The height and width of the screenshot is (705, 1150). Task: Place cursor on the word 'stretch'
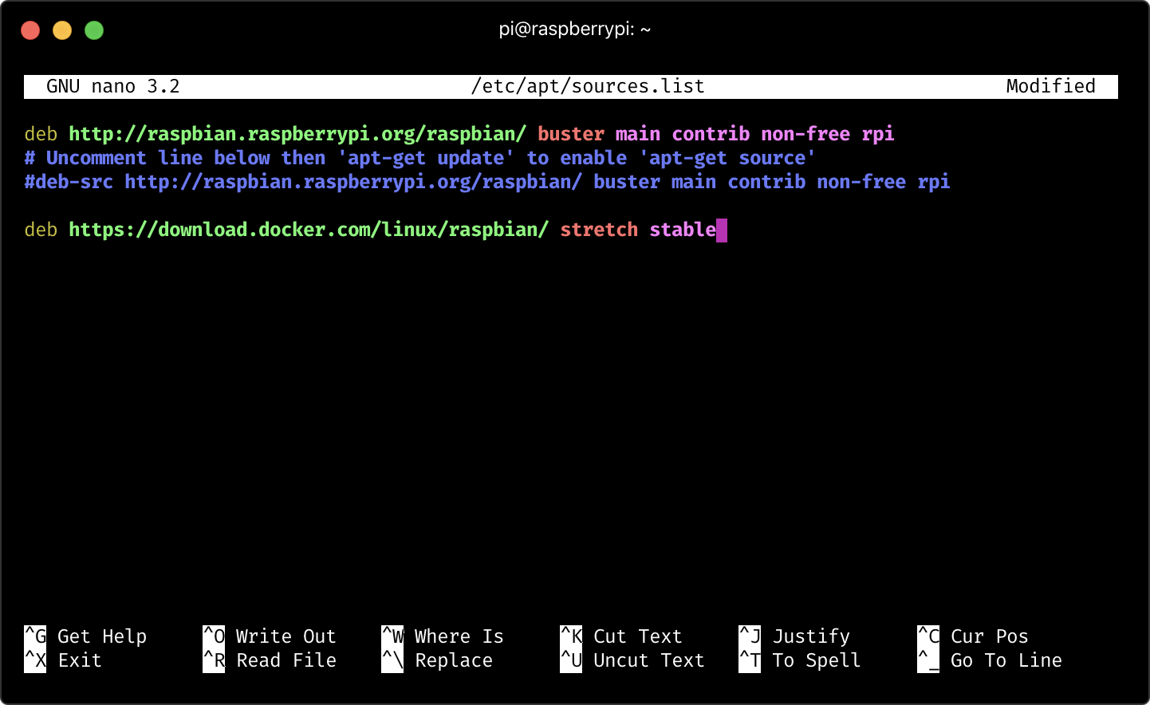pos(598,230)
